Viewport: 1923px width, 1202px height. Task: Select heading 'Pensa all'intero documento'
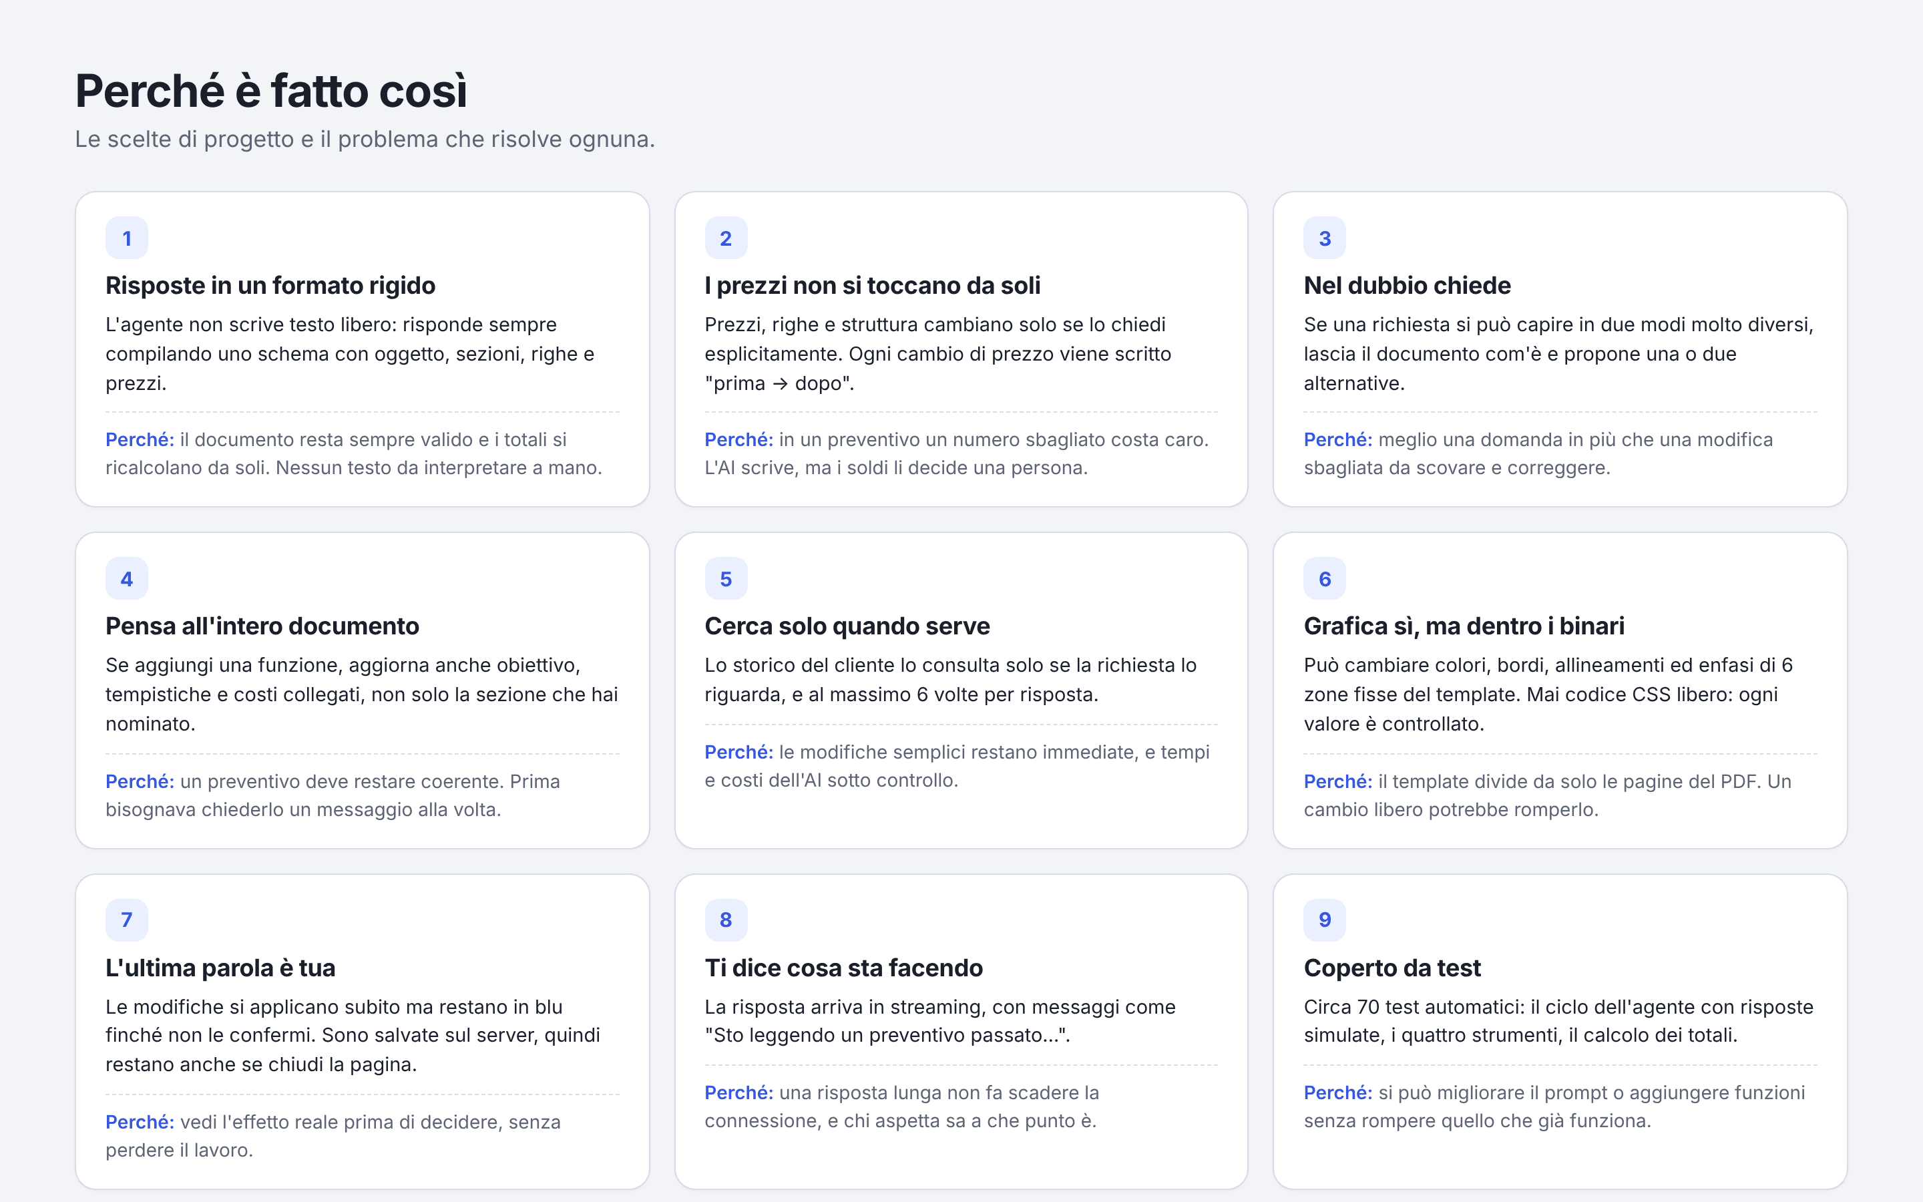[262, 626]
